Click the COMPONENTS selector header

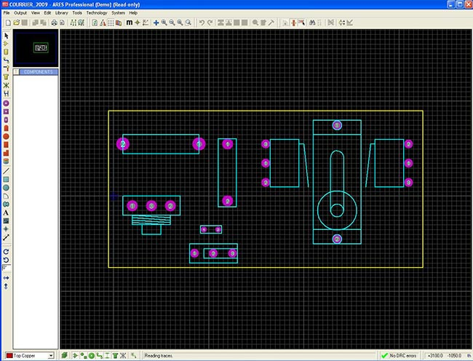pyautogui.click(x=39, y=72)
